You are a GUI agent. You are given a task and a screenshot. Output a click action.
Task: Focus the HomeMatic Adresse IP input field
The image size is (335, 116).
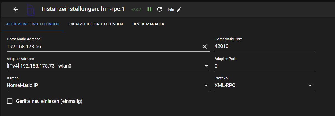[x=101, y=47]
